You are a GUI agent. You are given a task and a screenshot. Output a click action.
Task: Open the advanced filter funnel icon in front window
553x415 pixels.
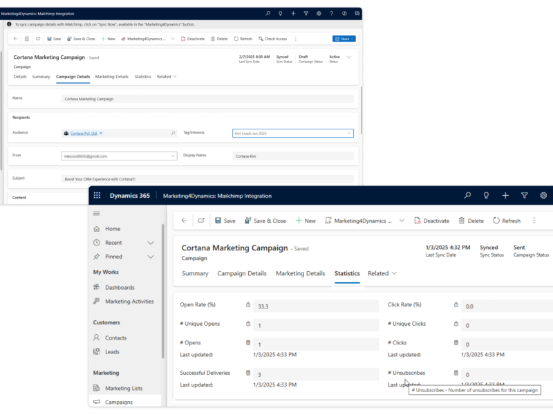click(525, 196)
